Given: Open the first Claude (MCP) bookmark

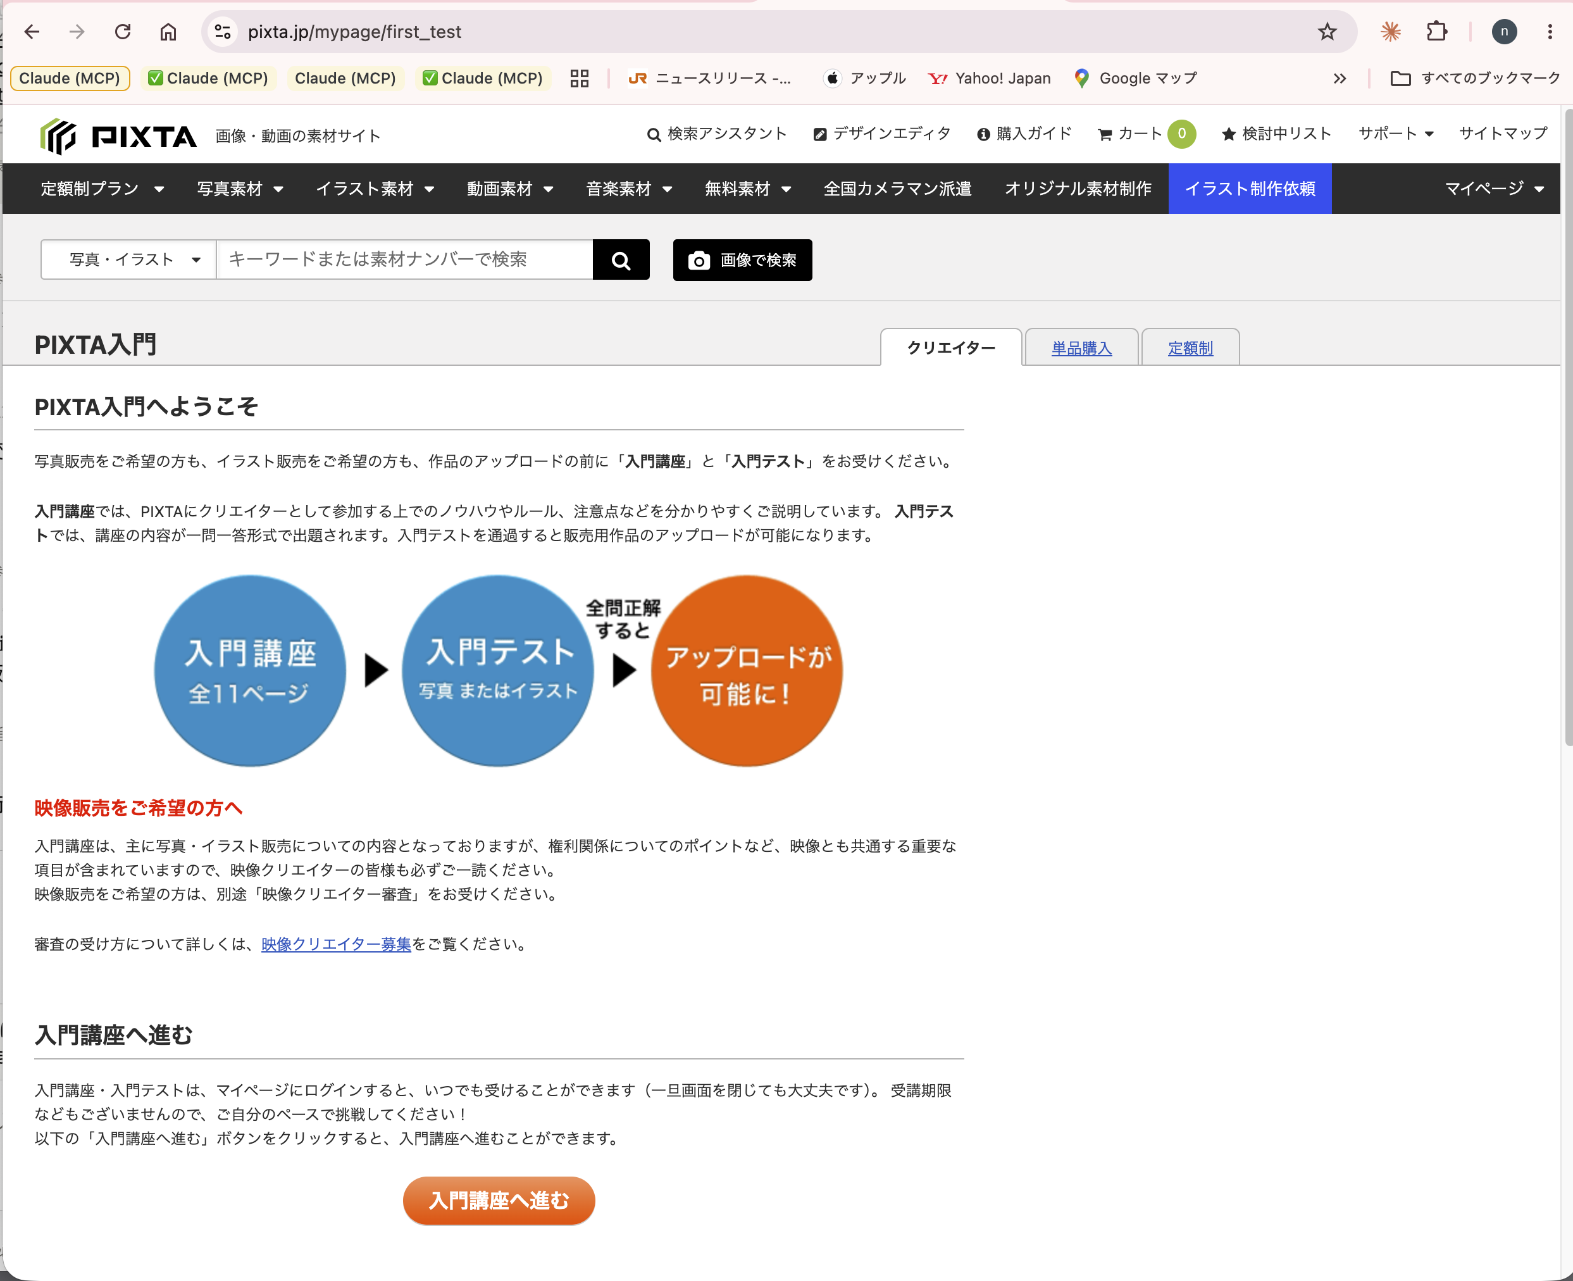Looking at the screenshot, I should click(x=70, y=78).
